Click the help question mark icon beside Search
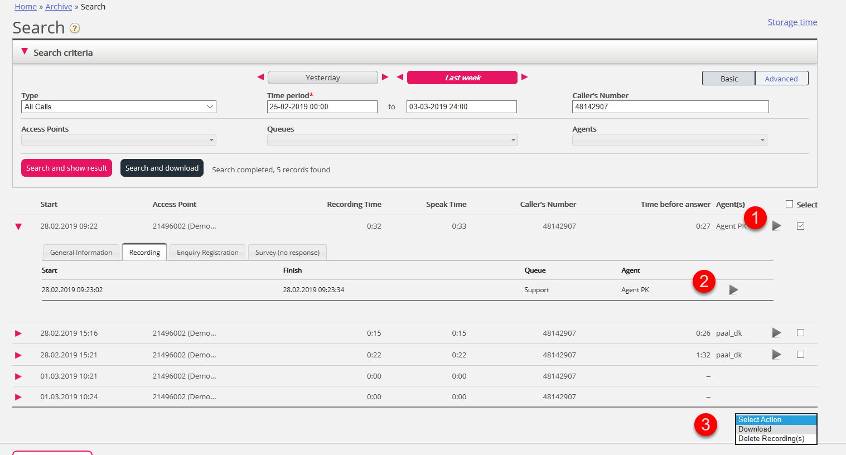The width and height of the screenshot is (846, 455). [75, 28]
